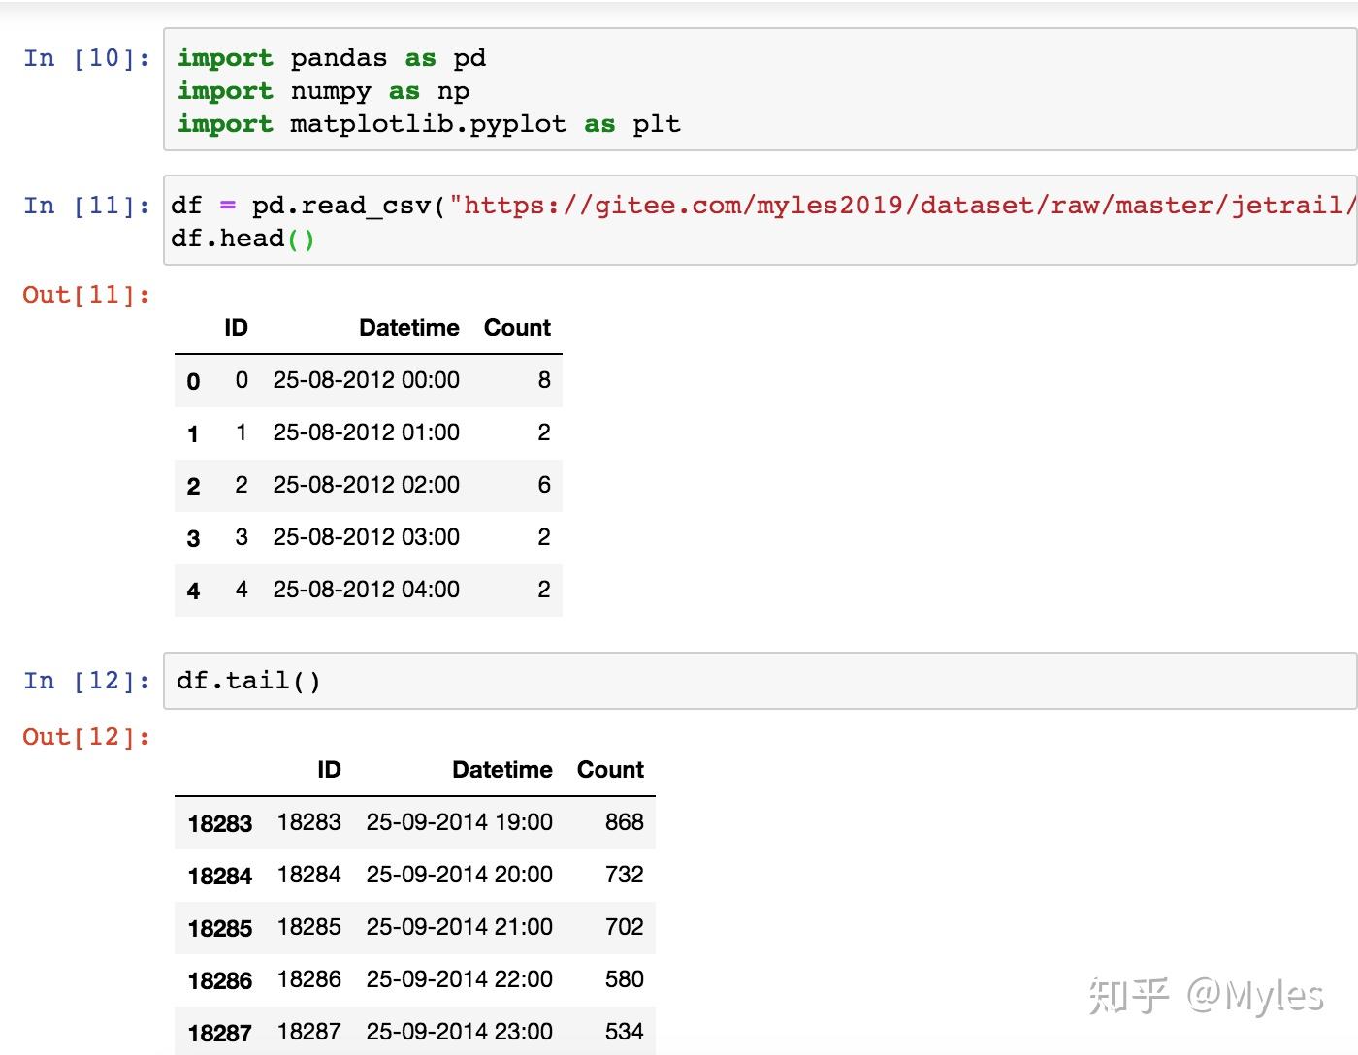Click the df.head() function call

pos(241,238)
